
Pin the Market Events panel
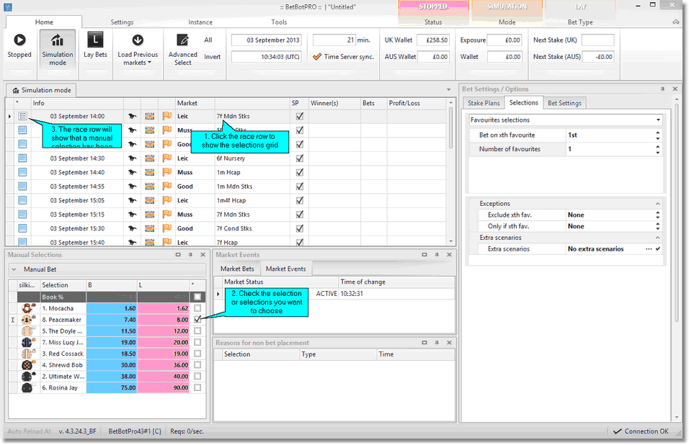tap(437, 254)
